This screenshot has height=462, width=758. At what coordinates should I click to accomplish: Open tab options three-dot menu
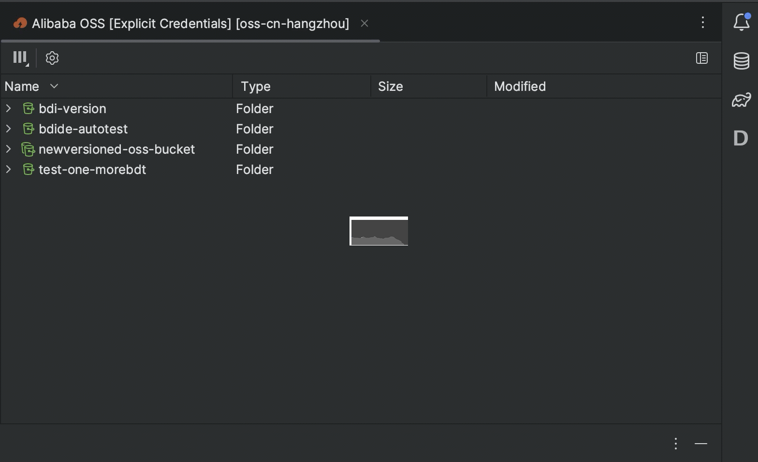point(703,22)
